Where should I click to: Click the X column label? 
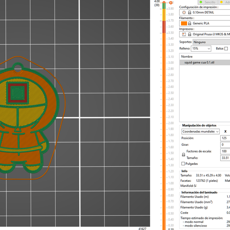click(x=226, y=131)
